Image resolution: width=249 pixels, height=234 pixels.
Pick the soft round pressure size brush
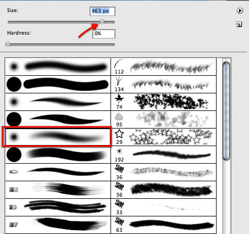click(58, 102)
